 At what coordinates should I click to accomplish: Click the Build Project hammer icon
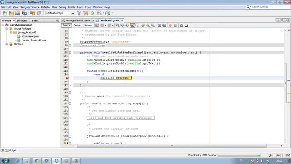click(x=79, y=13)
